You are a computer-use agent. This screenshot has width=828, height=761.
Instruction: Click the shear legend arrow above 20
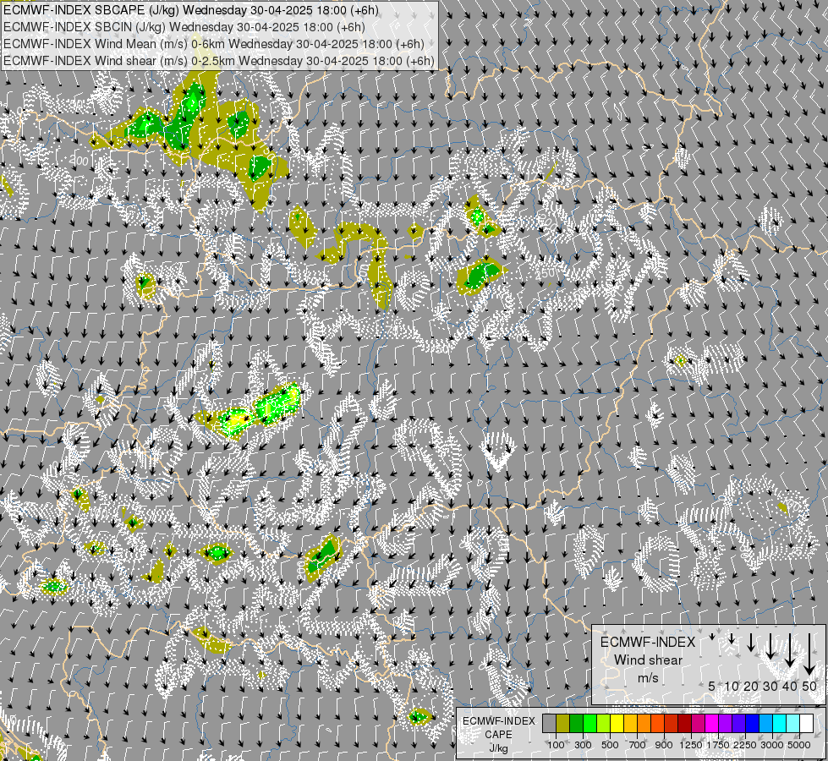pos(751,642)
